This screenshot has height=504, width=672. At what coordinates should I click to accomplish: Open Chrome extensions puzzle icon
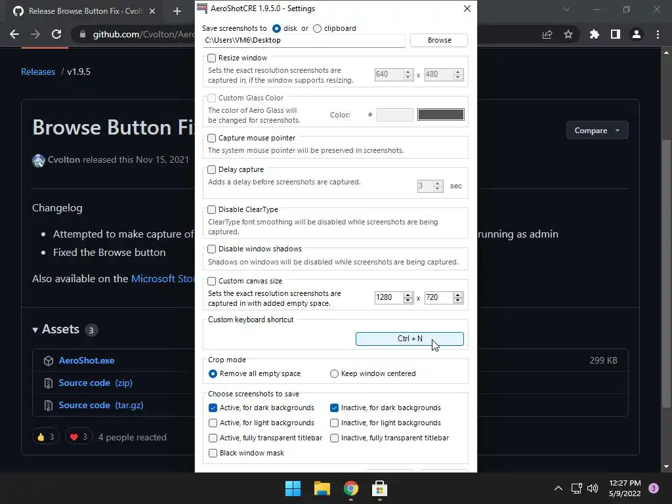click(594, 34)
